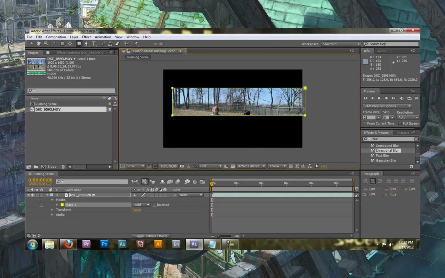Viewport: 445px width, 278px height.
Task: Open the Workspace Standard dropdown
Action: click(341, 44)
